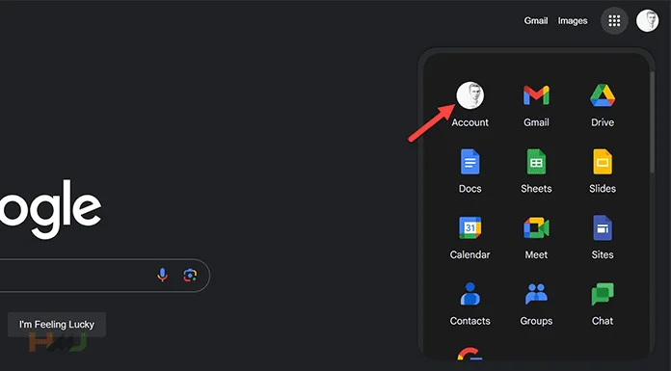Click the voice search microphone icon
The image size is (671, 371).
point(162,275)
